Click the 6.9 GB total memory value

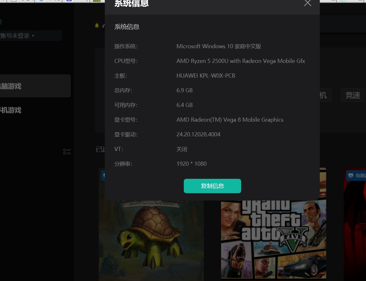click(x=184, y=90)
